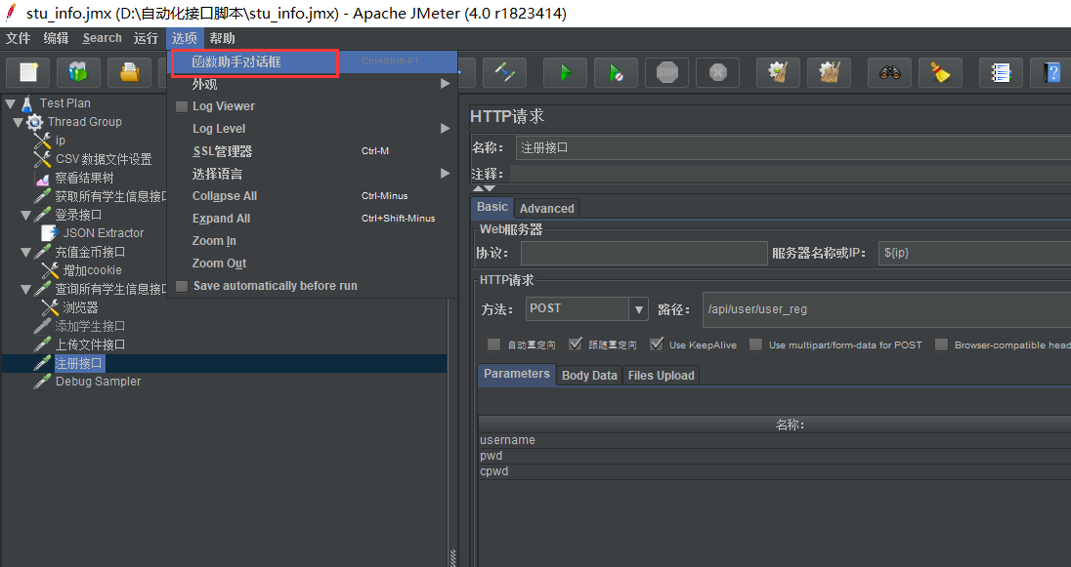Click the Clear All toolbar icon
The image size is (1071, 567).
[x=830, y=72]
